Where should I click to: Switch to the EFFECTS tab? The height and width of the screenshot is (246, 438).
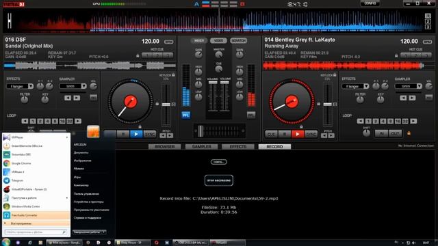pos(238,147)
